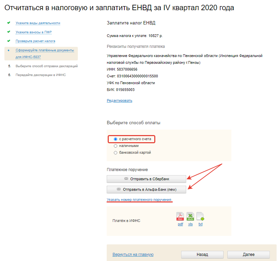Click the green checkmark beside activity types step
This screenshot has height=261, width=280.
click(x=8, y=23)
